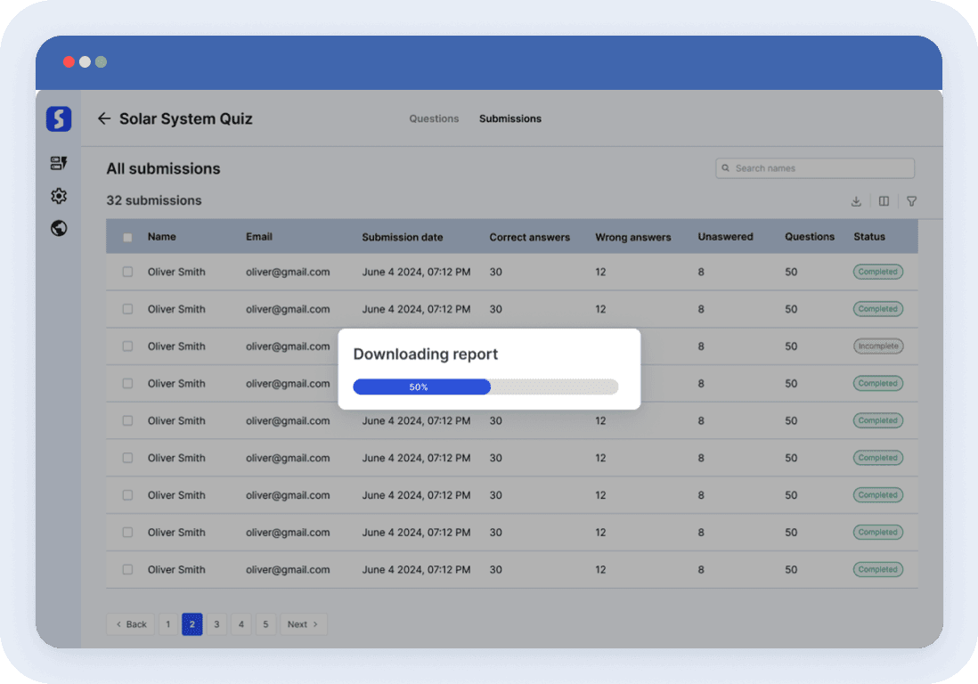Select the last row's checkbox
The height and width of the screenshot is (684, 978).
pos(127,569)
